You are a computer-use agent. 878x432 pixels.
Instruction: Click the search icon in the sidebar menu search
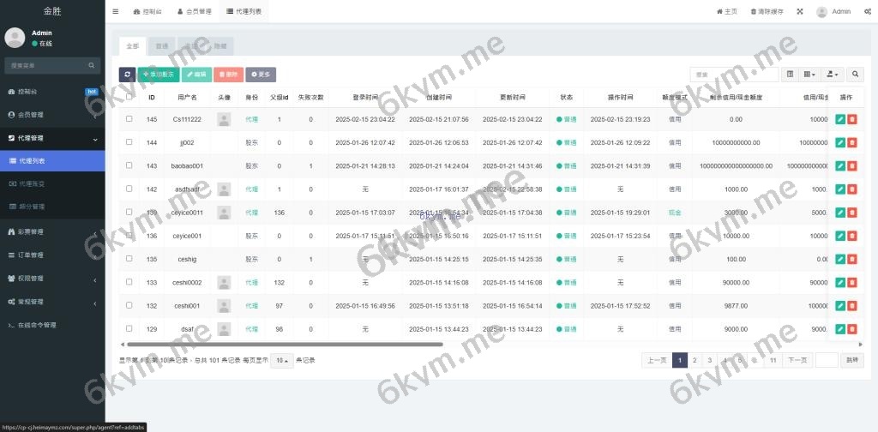(x=91, y=65)
